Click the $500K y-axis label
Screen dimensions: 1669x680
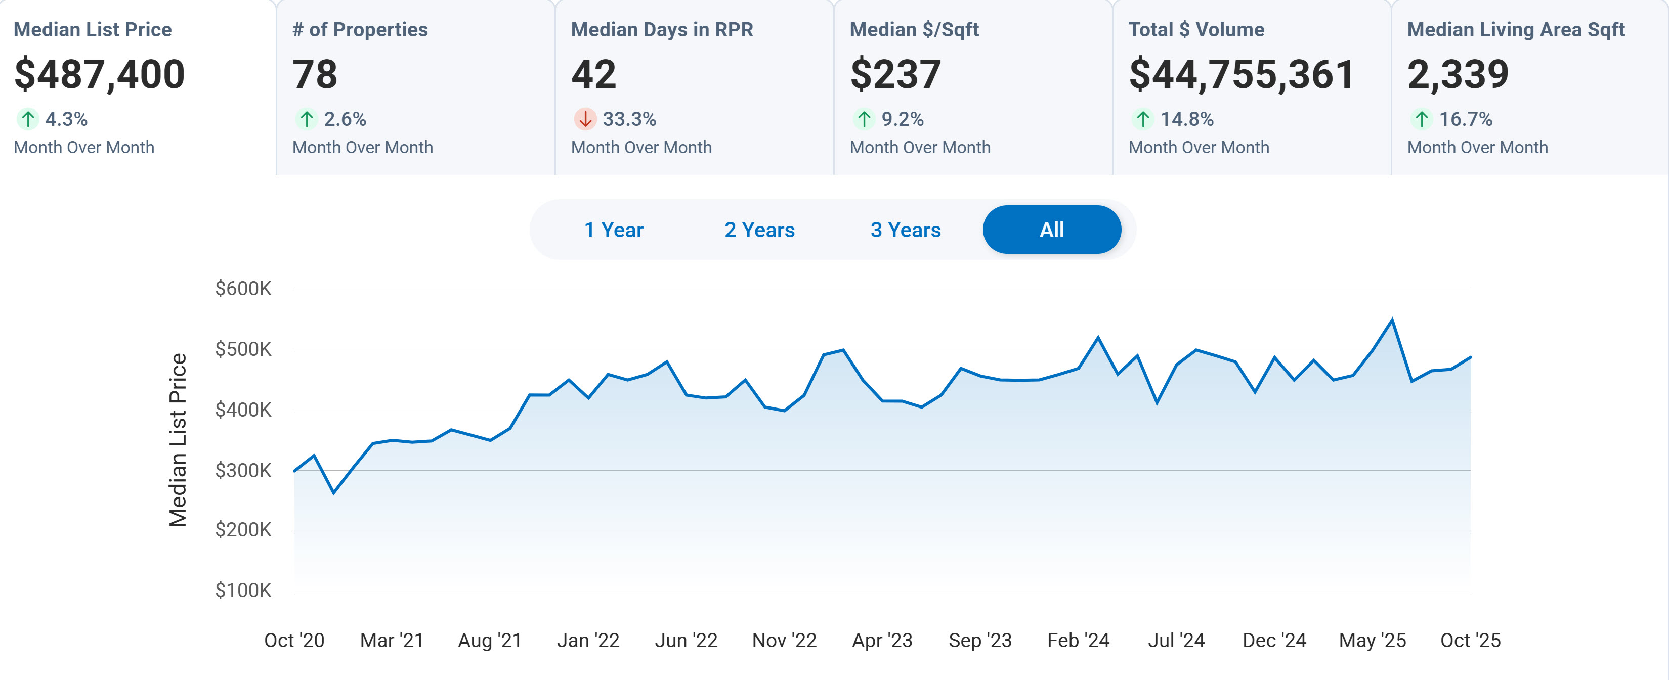pyautogui.click(x=243, y=350)
